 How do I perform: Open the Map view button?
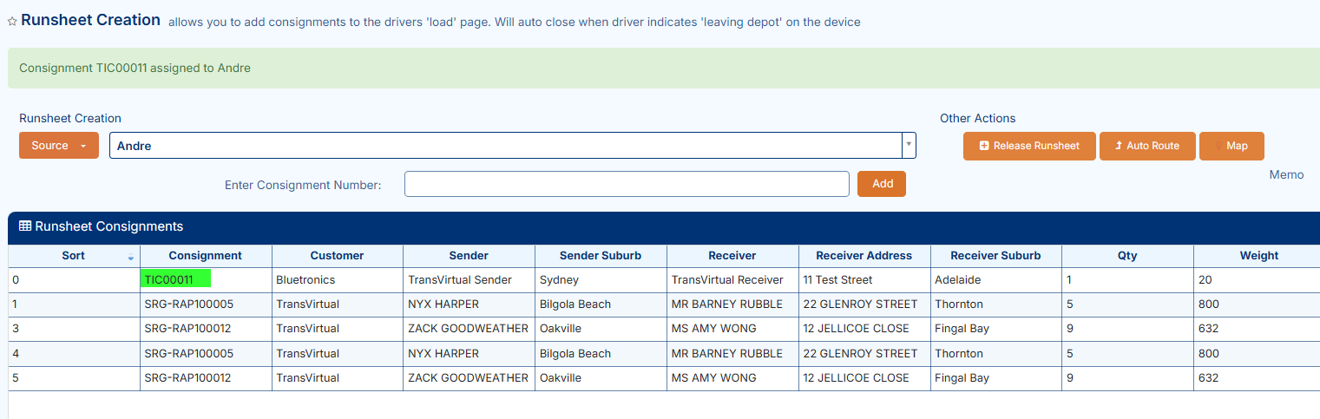tap(1231, 146)
